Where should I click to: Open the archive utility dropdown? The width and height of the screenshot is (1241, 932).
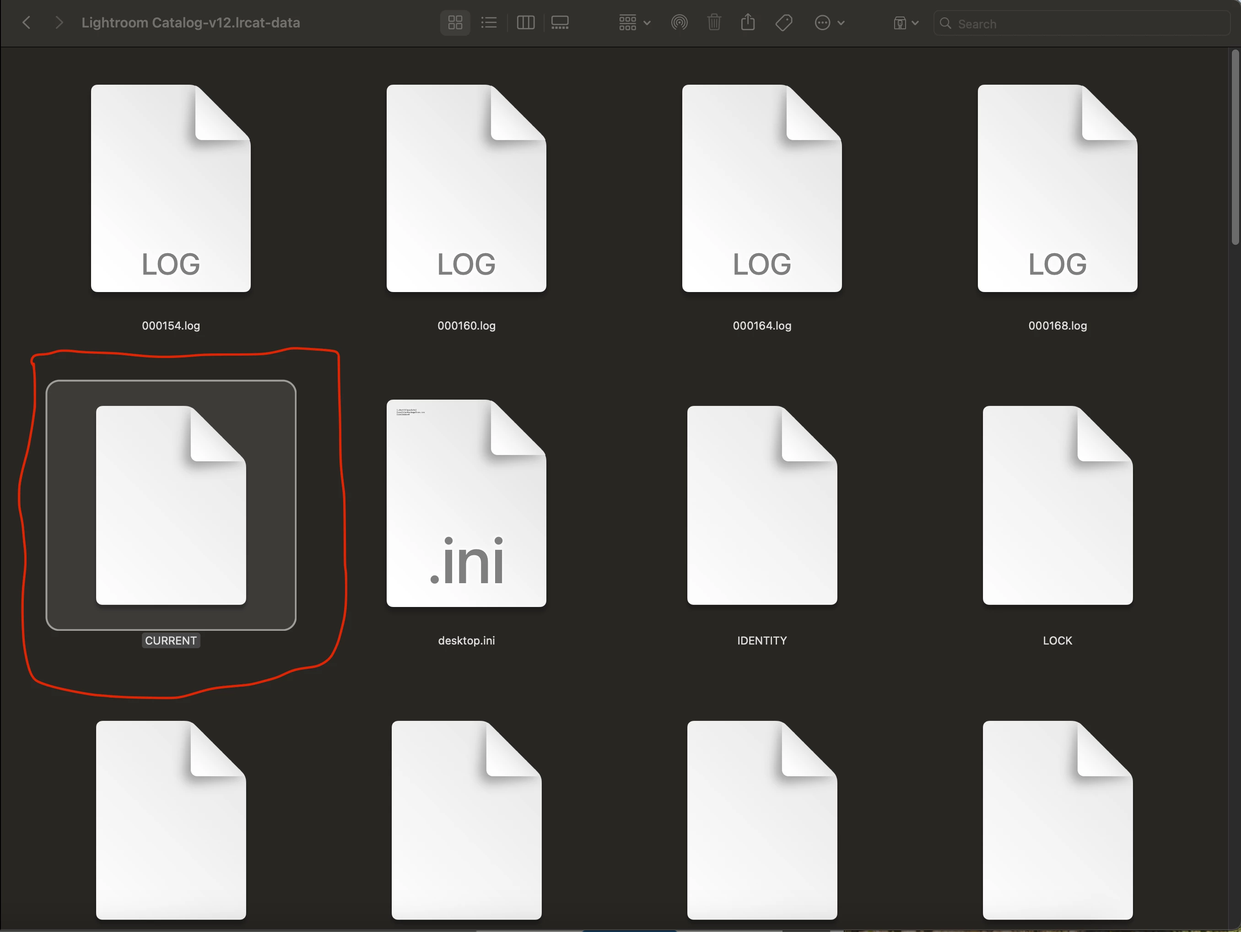click(906, 23)
